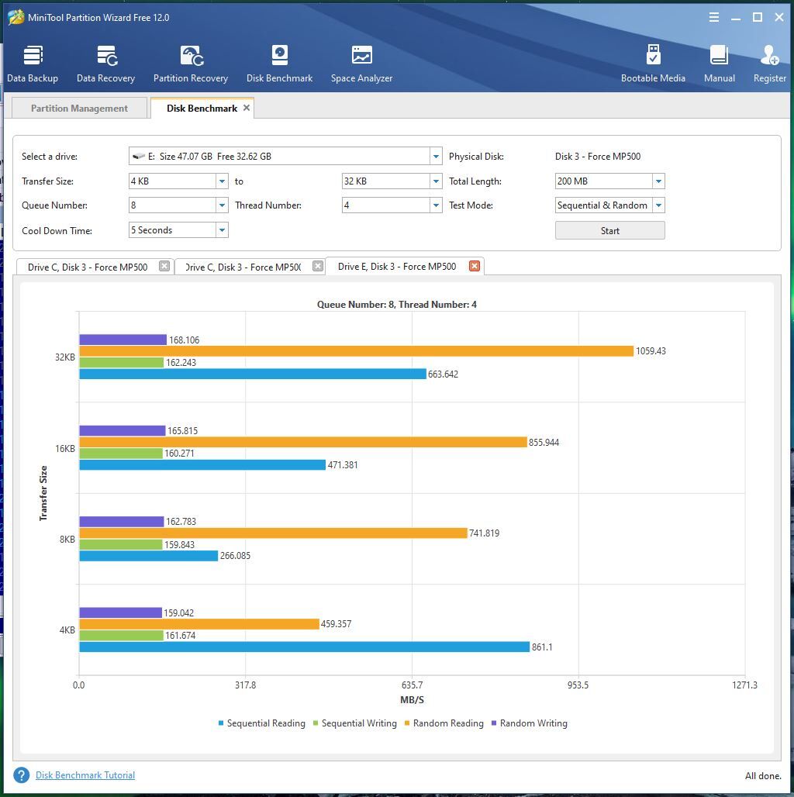Click the 741.819 value label
This screenshot has height=797, width=794.
484,533
